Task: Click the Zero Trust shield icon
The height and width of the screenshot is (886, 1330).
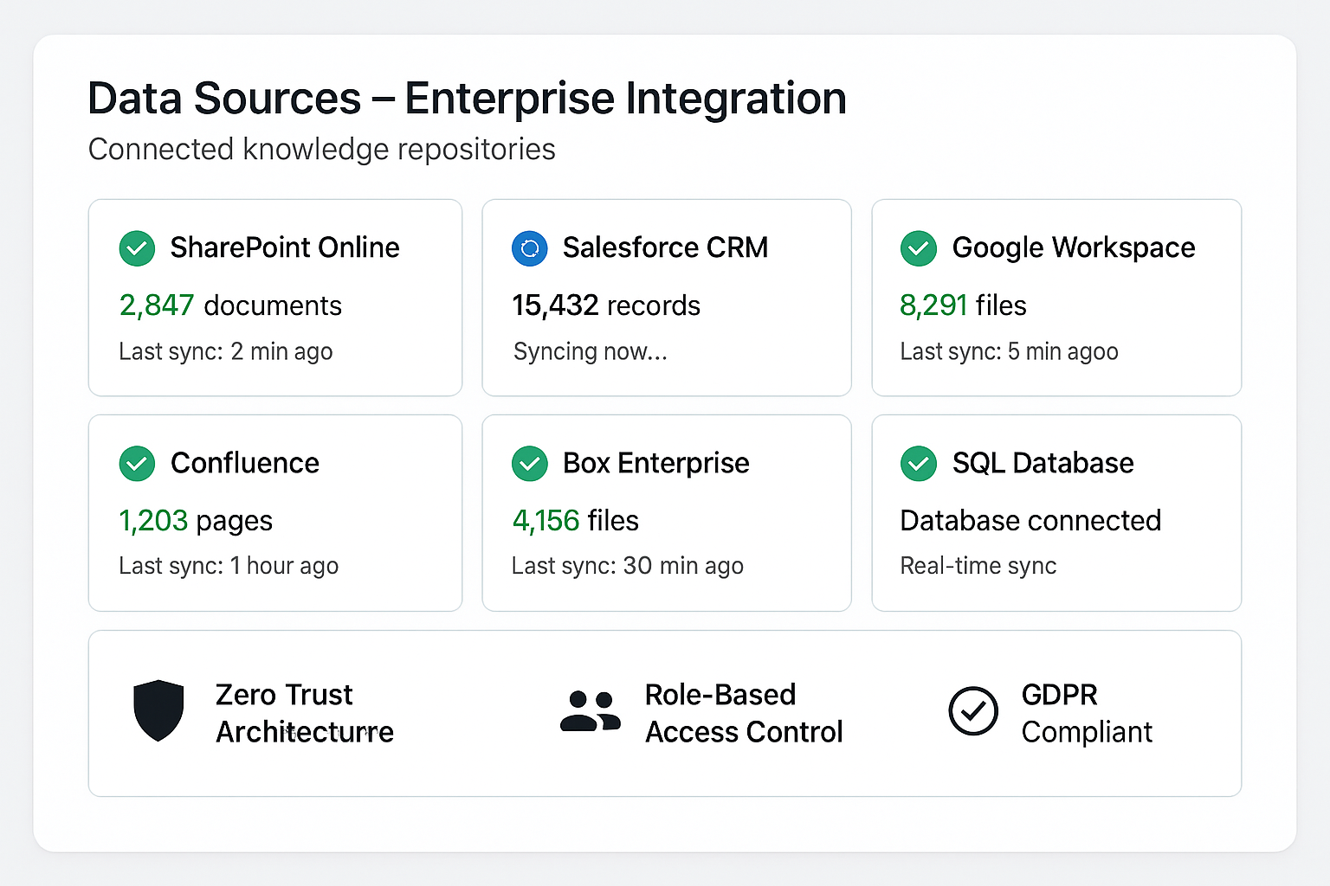Action: pos(158,710)
